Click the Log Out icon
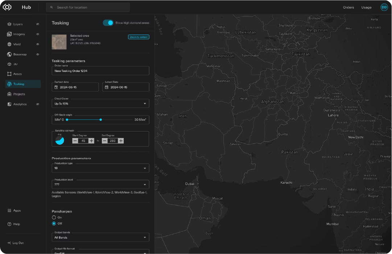 pos(9,243)
